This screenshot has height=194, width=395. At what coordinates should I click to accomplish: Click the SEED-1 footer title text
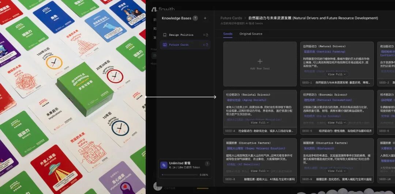point(343,83)
